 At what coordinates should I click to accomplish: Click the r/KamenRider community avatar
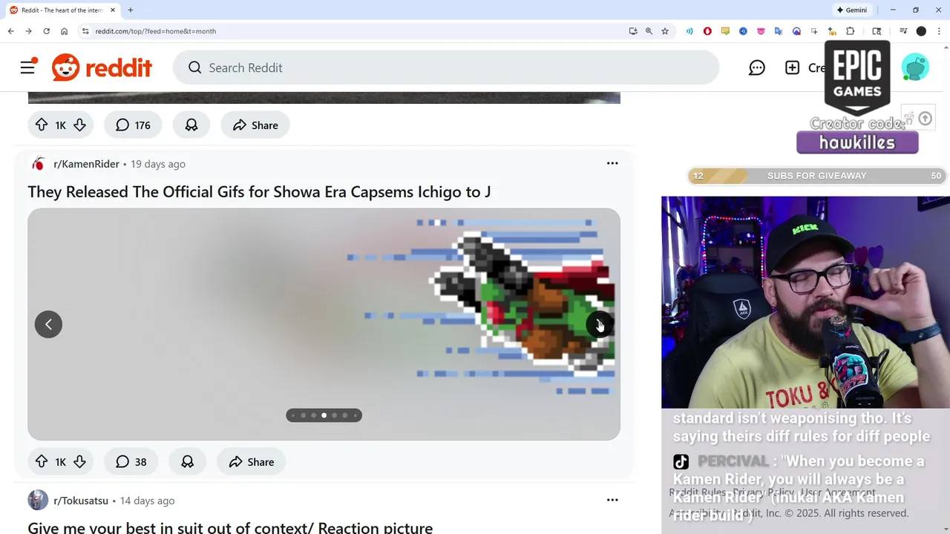click(x=38, y=164)
